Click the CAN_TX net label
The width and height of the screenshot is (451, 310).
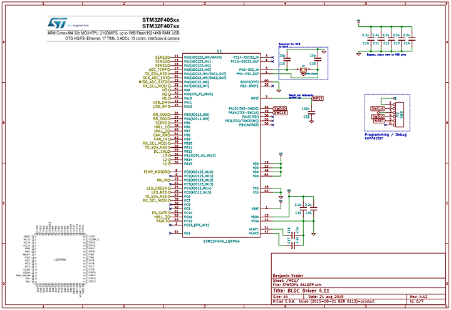coord(162,139)
